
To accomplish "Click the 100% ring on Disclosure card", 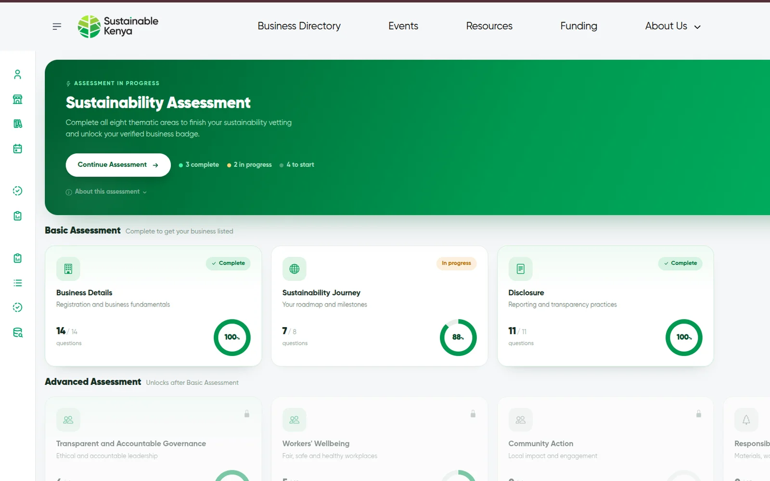I will coord(684,337).
